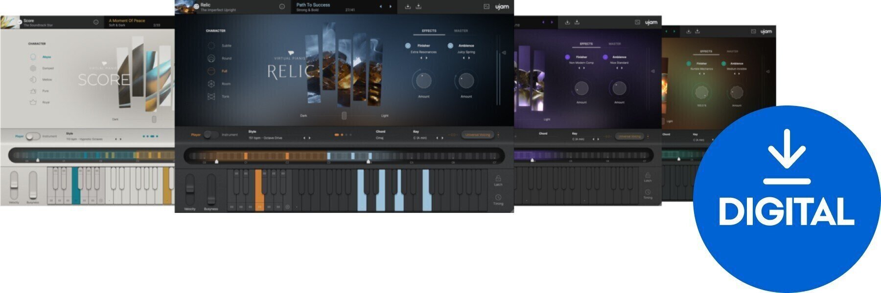The image size is (881, 293).
Task: Select previous Ambience mode in Relic
Action: click(x=464, y=58)
